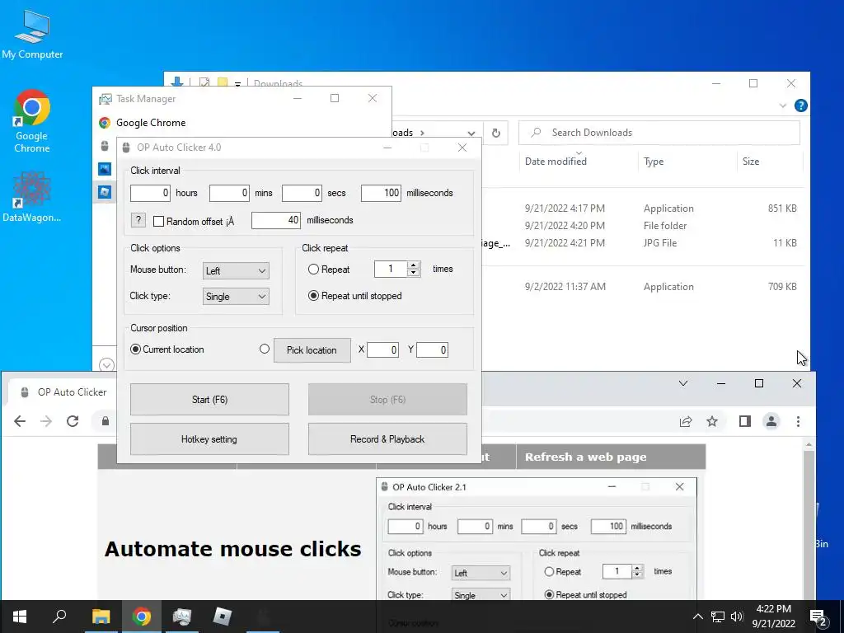This screenshot has height=633, width=844.
Task: Click the X coordinate field
Action: (382, 349)
